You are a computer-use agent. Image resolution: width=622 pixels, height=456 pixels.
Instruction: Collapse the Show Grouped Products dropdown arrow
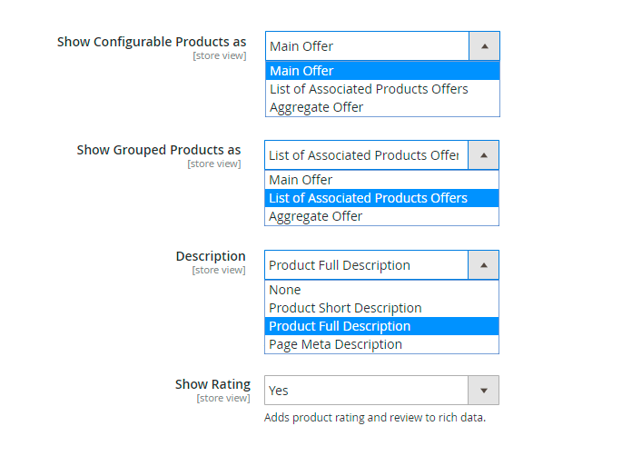(483, 155)
